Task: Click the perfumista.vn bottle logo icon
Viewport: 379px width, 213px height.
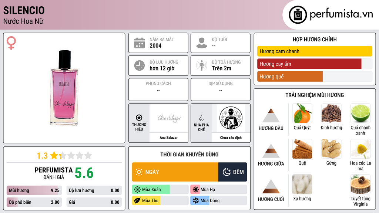Action: (x=298, y=15)
